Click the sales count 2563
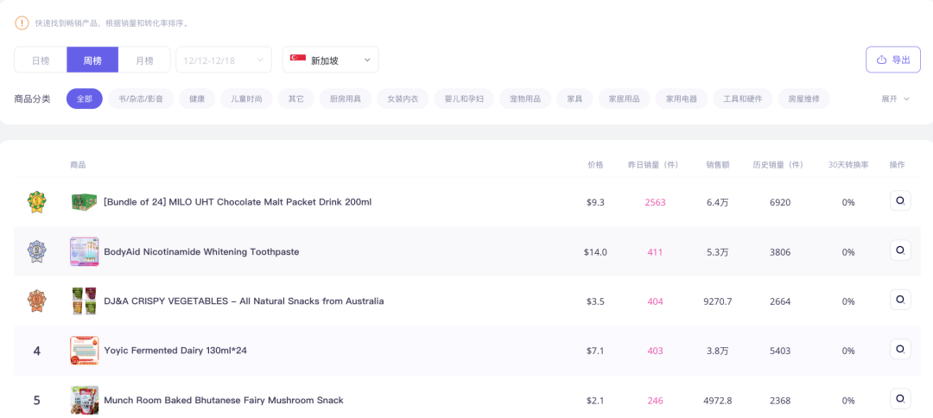This screenshot has height=418, width=933. 655,202
